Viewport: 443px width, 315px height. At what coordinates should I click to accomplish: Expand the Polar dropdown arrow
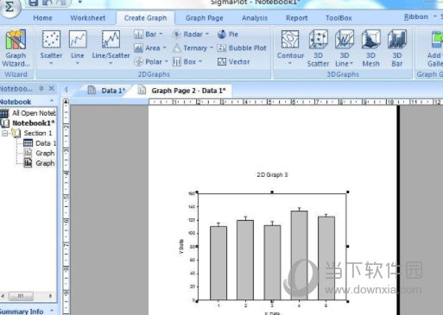(166, 61)
